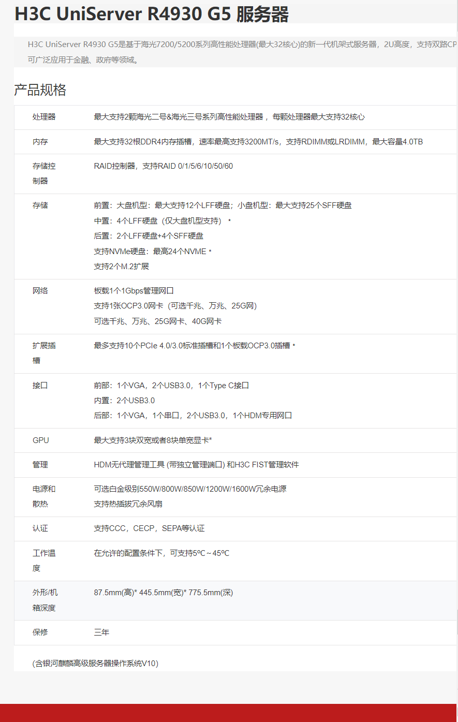
Task: Click the storage line "中置：4个LFF硬盘"
Action: point(162,221)
